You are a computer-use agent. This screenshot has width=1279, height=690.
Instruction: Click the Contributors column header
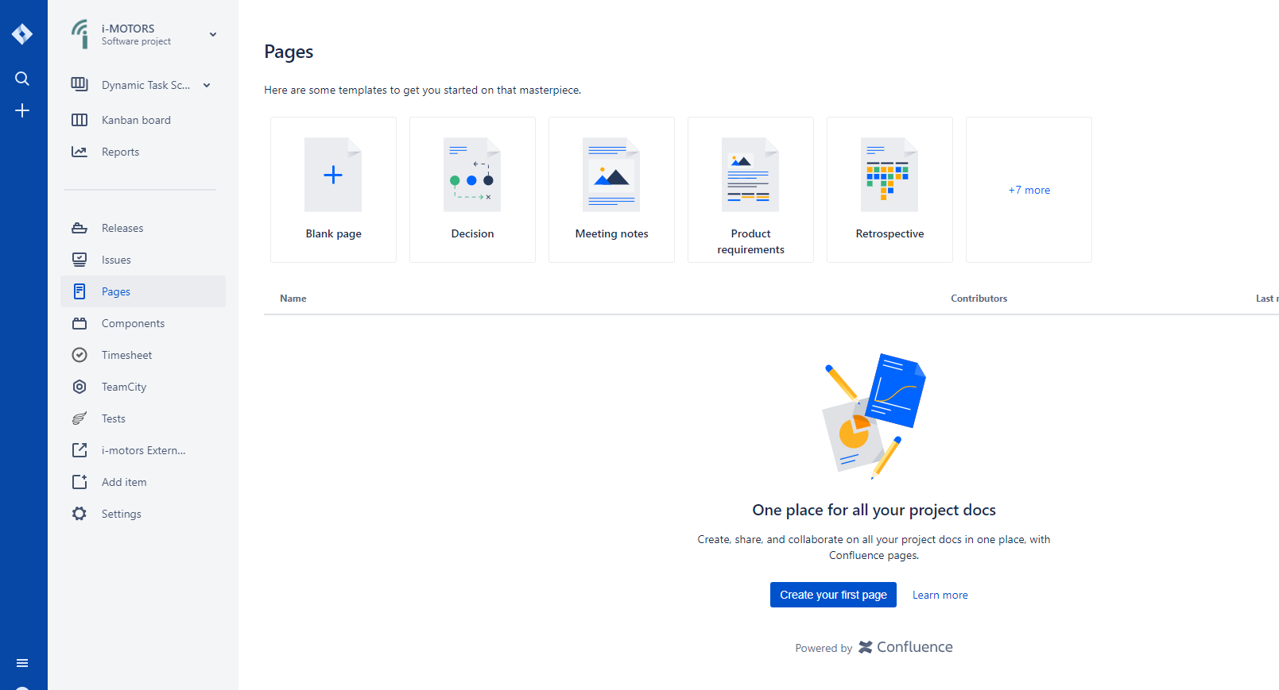tap(979, 299)
